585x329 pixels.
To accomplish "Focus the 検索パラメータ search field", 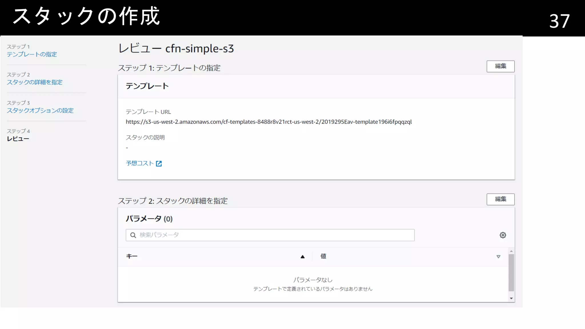I will (x=270, y=235).
